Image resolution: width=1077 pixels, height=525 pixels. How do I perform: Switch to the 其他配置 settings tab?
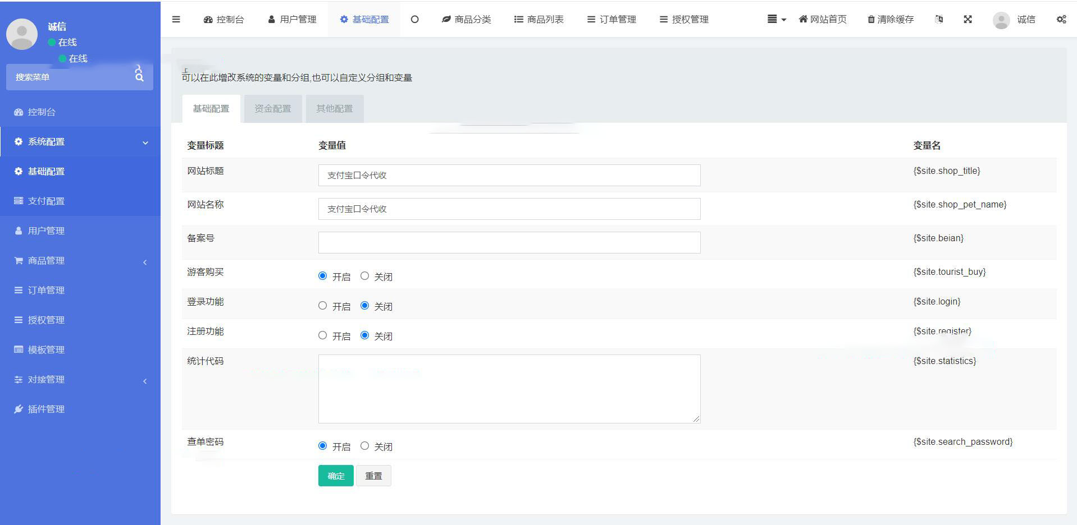tap(335, 109)
